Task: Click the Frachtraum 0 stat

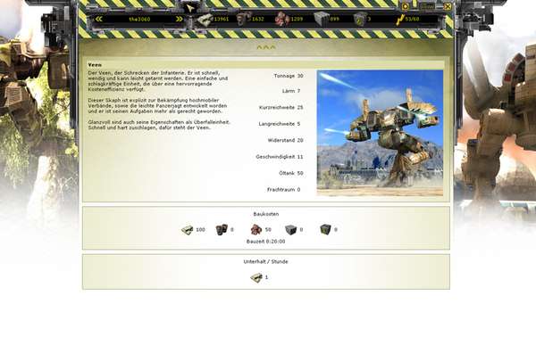Action: point(284,190)
